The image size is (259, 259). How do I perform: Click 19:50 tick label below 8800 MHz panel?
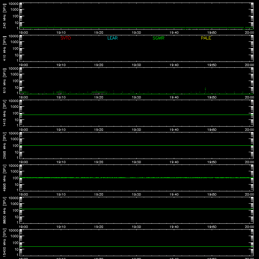[212, 227]
